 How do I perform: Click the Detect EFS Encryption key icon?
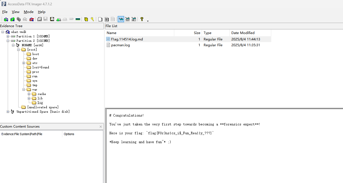(92, 19)
